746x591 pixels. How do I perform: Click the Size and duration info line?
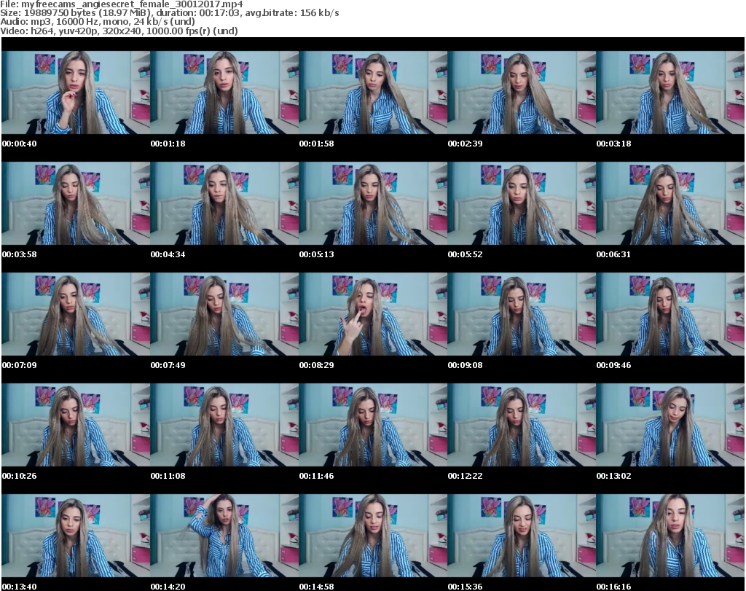pyautogui.click(x=169, y=13)
